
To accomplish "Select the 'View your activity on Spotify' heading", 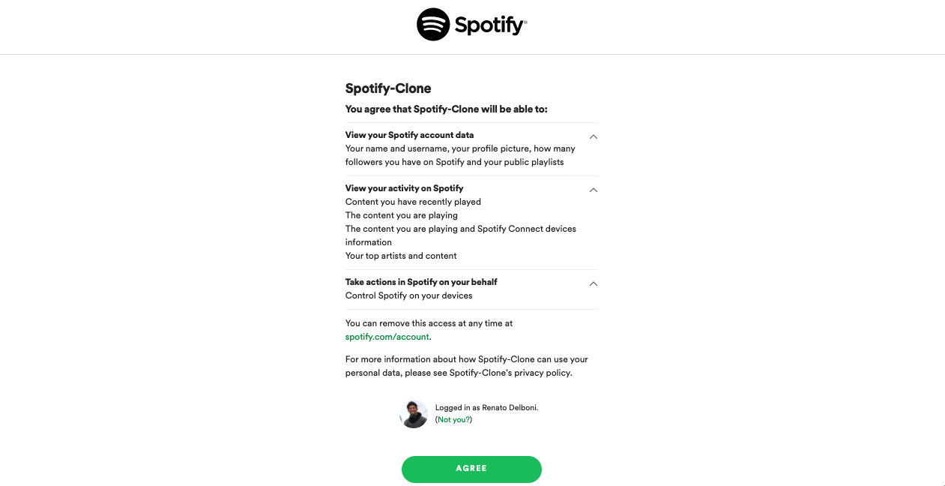I will coord(404,188).
